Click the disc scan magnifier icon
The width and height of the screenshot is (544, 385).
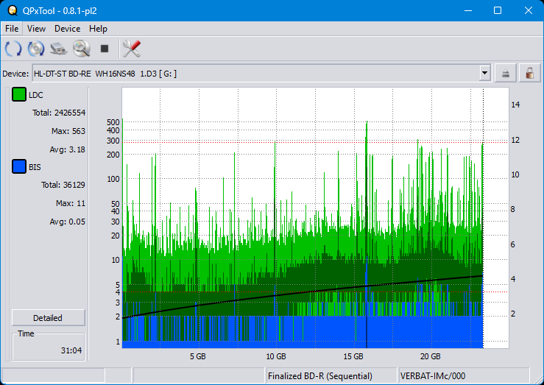pyautogui.click(x=81, y=49)
